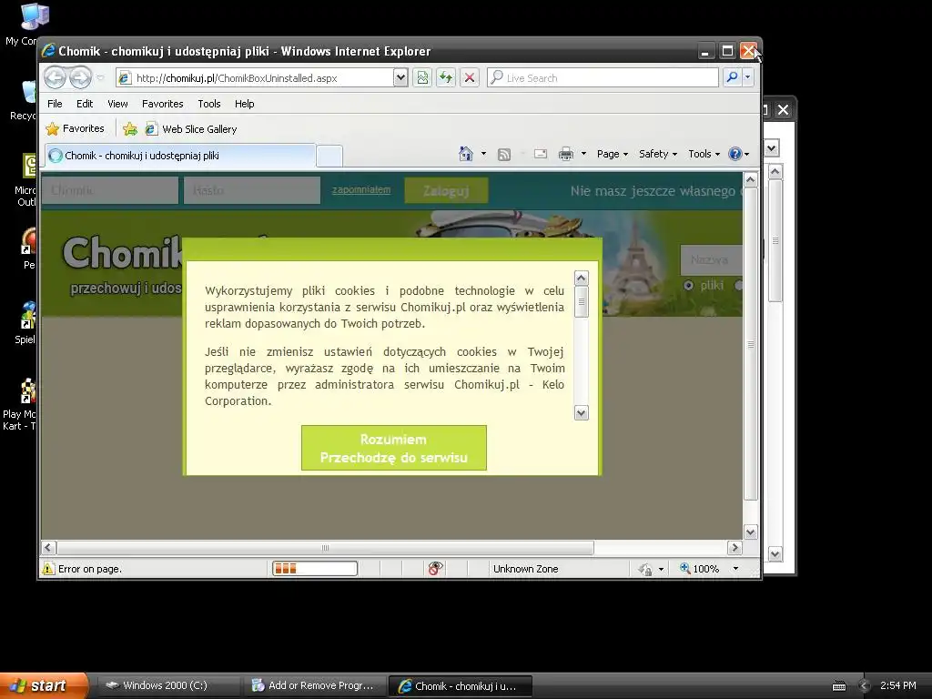
Task: Open the Page command dropdown
Action: [613, 154]
